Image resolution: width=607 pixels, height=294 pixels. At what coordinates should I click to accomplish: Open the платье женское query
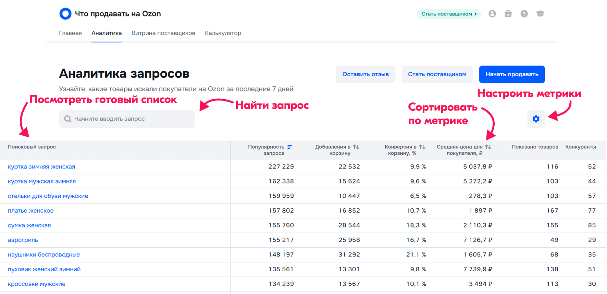click(31, 211)
